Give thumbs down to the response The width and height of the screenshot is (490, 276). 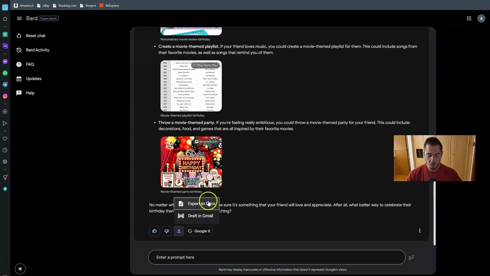167,231
